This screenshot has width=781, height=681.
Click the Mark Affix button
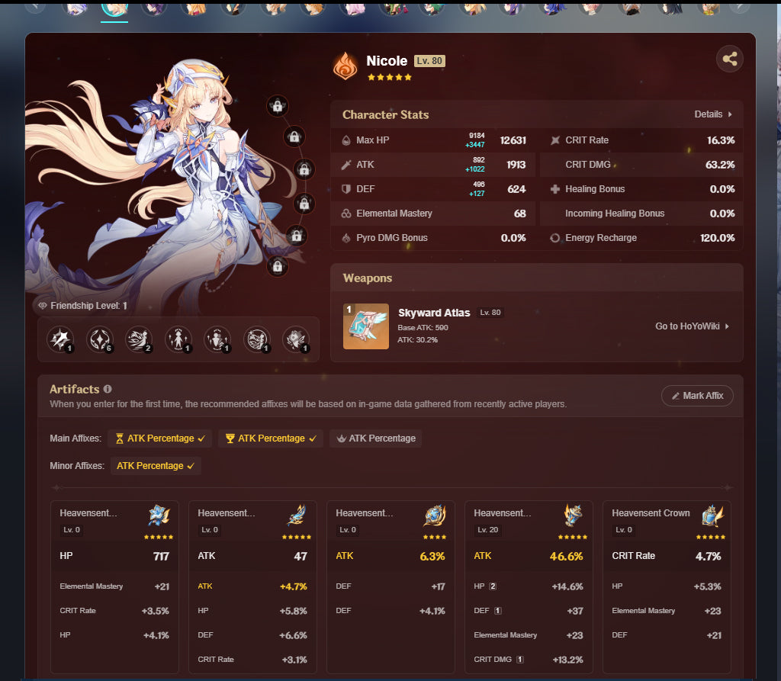point(697,396)
